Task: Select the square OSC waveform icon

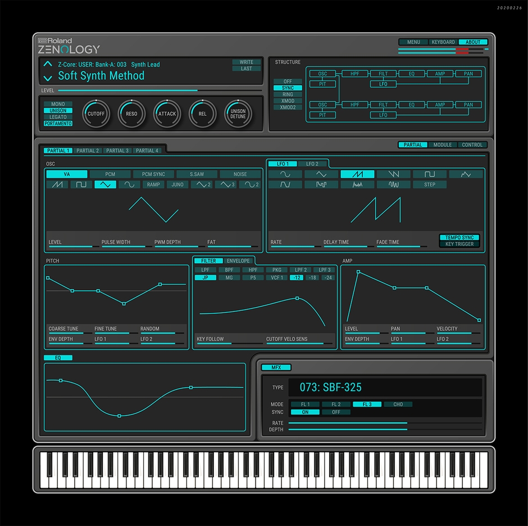Action: click(81, 185)
